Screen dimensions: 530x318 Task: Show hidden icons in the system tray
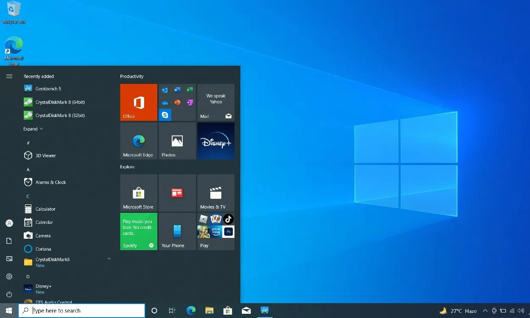click(x=485, y=310)
